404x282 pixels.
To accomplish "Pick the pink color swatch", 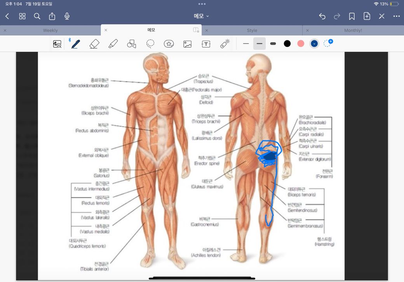I will [x=301, y=44].
